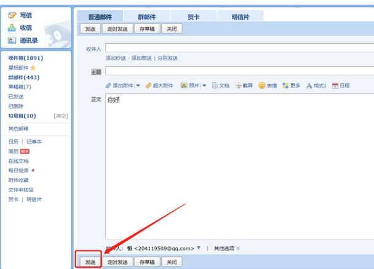Open the 每日悦读 daily reading link

(18, 171)
